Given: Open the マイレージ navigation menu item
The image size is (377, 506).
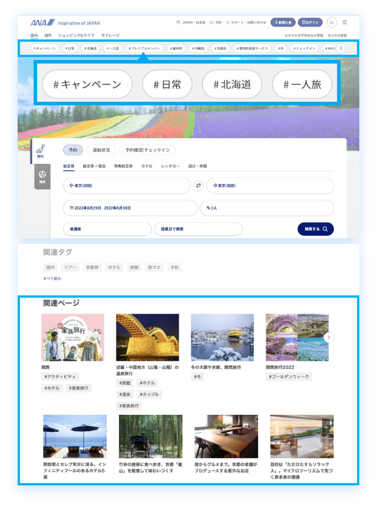Looking at the screenshot, I should [x=110, y=36].
